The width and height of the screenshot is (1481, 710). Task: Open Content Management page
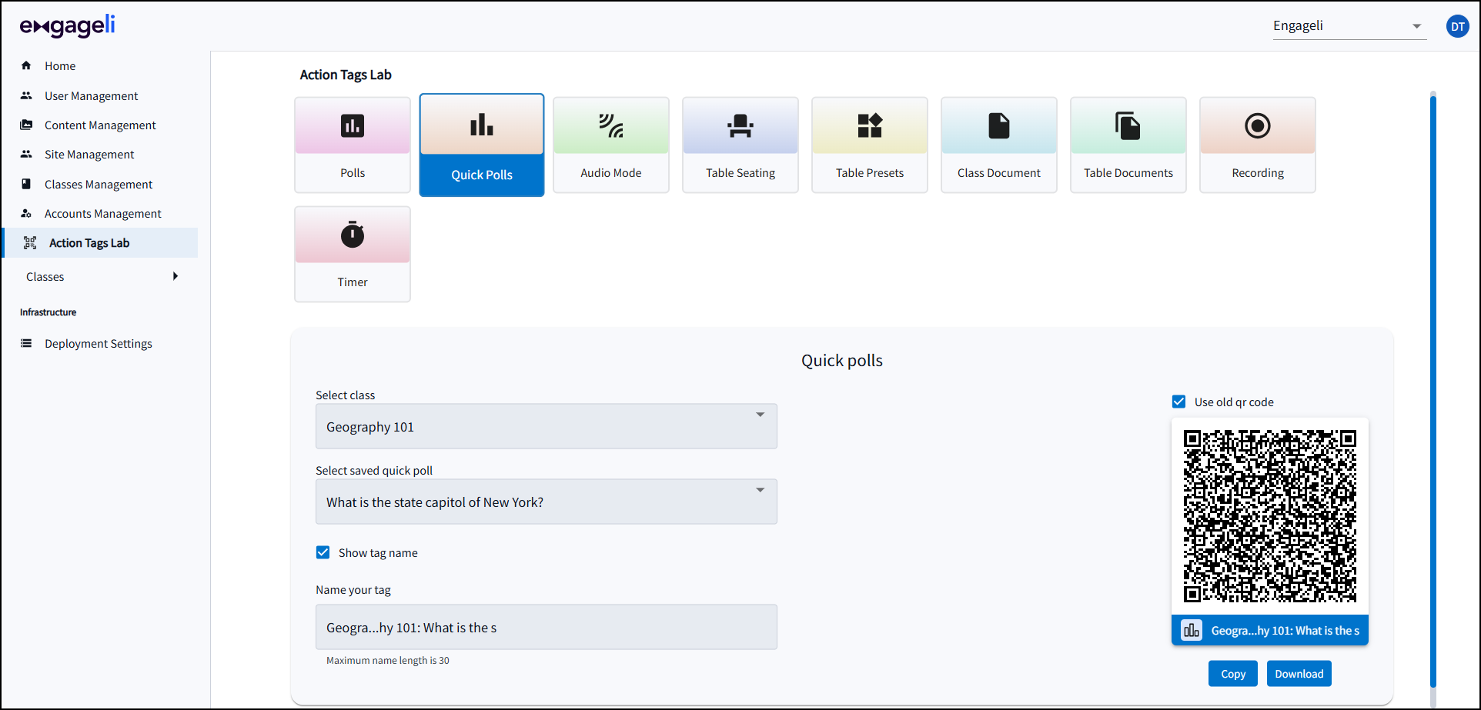(x=100, y=125)
